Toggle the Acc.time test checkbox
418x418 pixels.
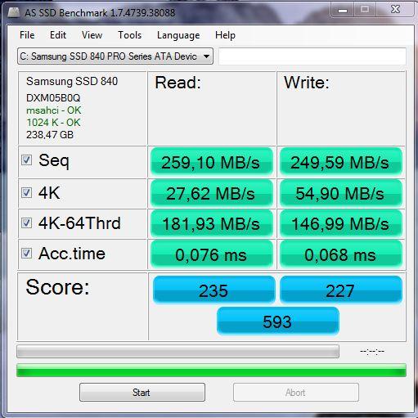pos(27,254)
